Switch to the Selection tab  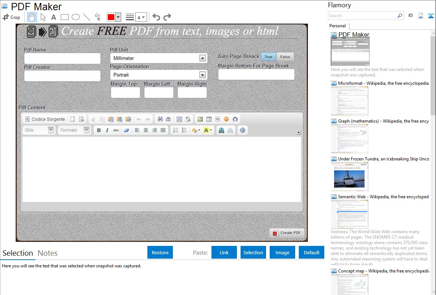pos(18,253)
